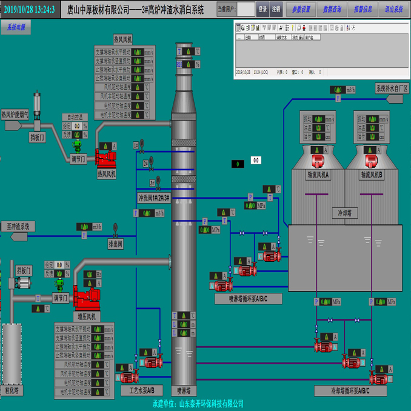Click flush valve 2# icon

click(151, 164)
